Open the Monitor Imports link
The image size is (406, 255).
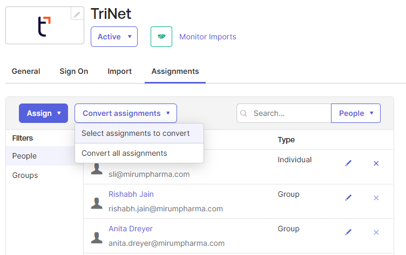pos(208,37)
